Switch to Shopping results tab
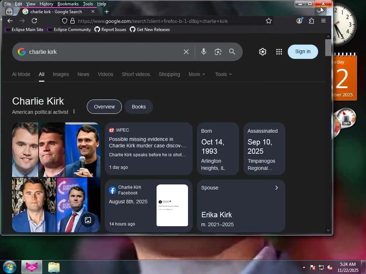The image size is (366, 274). [x=169, y=74]
